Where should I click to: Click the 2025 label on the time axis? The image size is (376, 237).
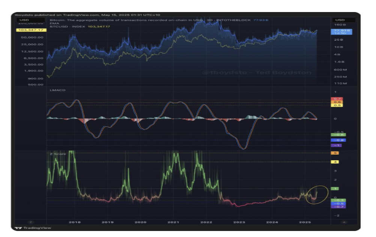point(305,222)
